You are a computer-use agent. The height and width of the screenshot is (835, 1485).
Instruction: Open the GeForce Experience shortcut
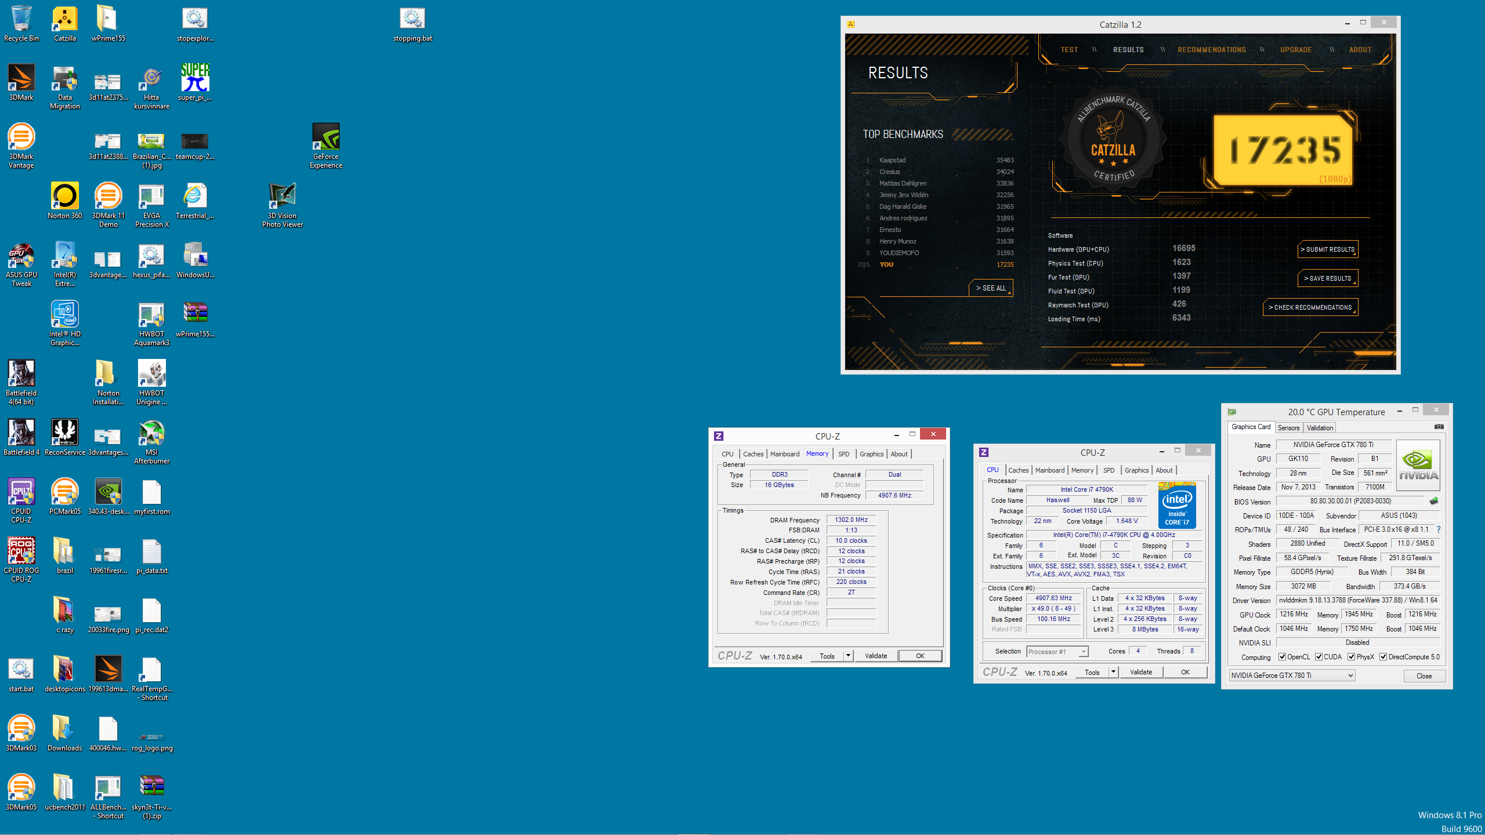coord(326,146)
